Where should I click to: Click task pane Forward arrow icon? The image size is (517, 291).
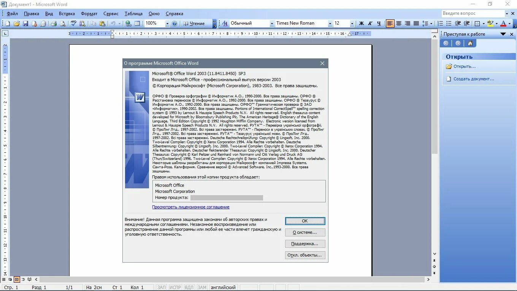click(458, 43)
